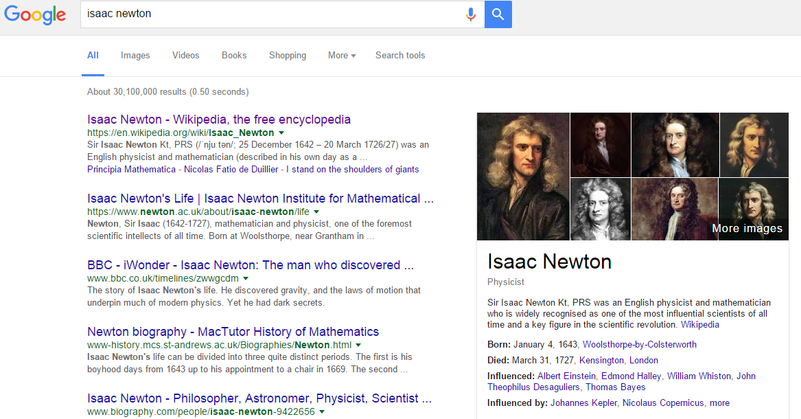Open the Newton portrait with white cravat, bottom row
Image resolution: width=801 pixels, height=419 pixels.
click(675, 209)
